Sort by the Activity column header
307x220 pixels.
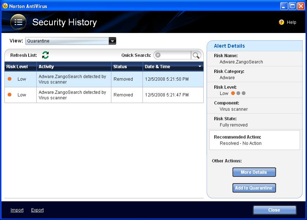point(74,67)
